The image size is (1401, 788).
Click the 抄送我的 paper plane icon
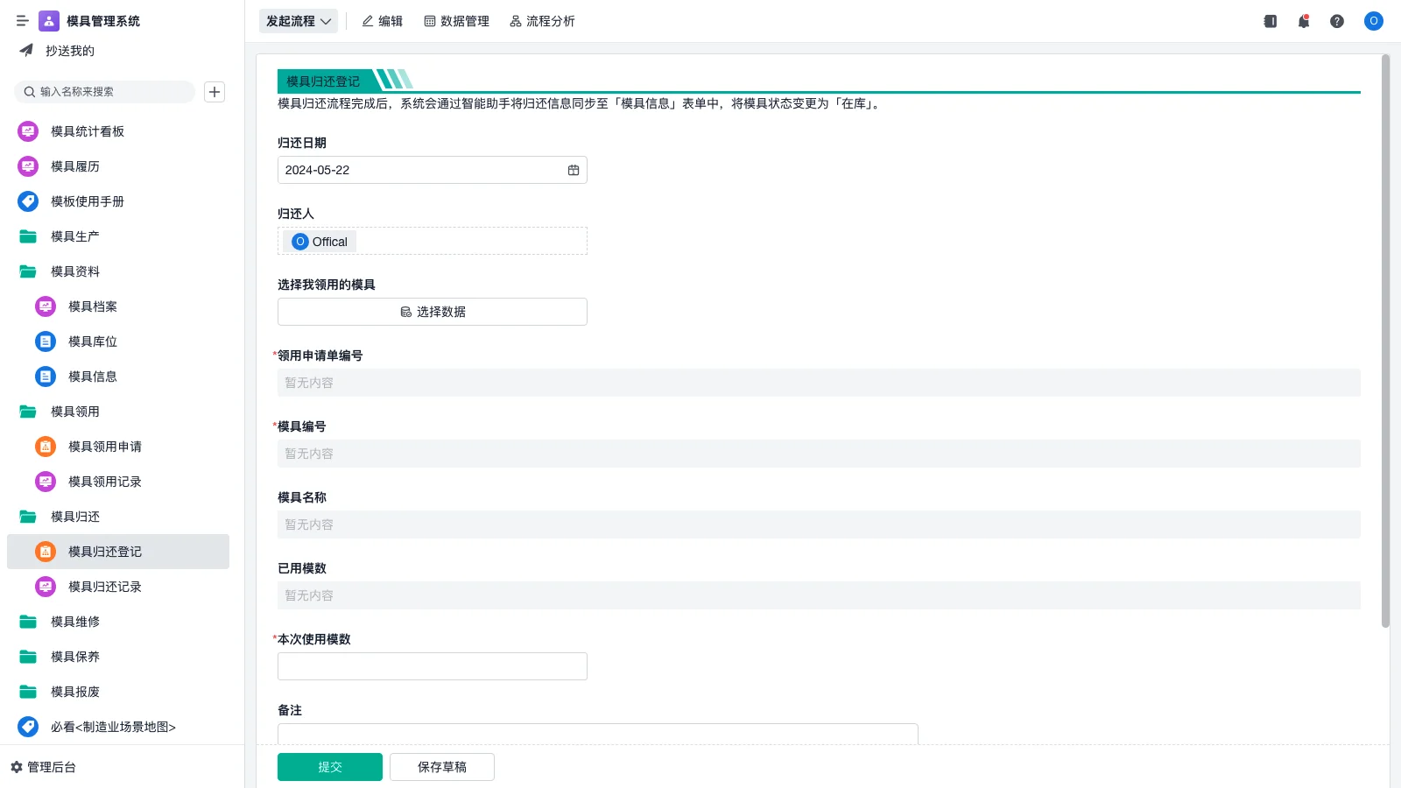(x=26, y=50)
